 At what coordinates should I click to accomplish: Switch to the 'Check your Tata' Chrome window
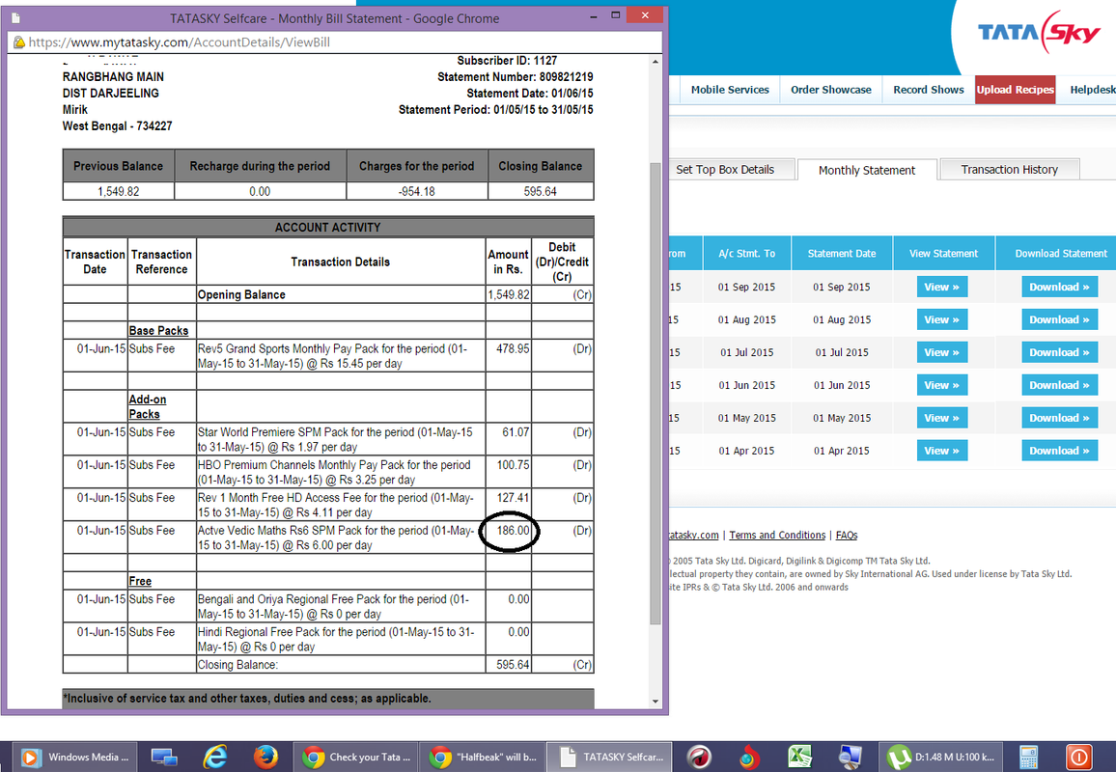click(x=356, y=758)
